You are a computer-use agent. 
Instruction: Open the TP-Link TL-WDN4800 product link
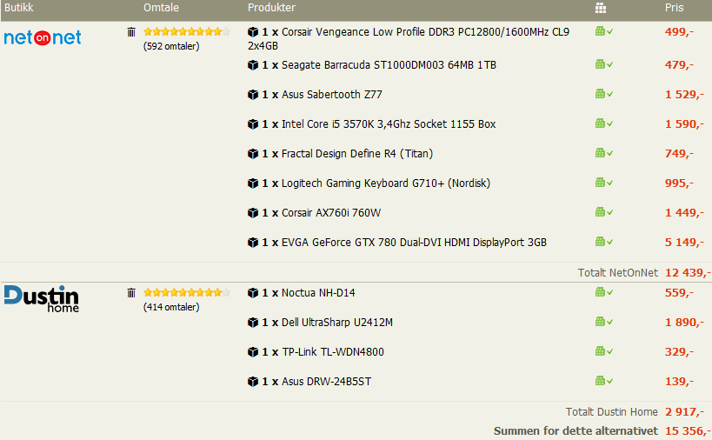point(332,352)
